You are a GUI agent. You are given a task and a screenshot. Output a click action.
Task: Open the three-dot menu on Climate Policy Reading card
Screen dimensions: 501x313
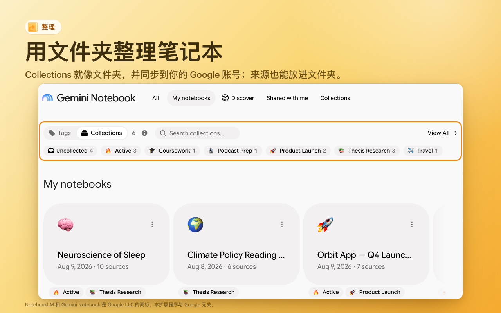(x=282, y=224)
